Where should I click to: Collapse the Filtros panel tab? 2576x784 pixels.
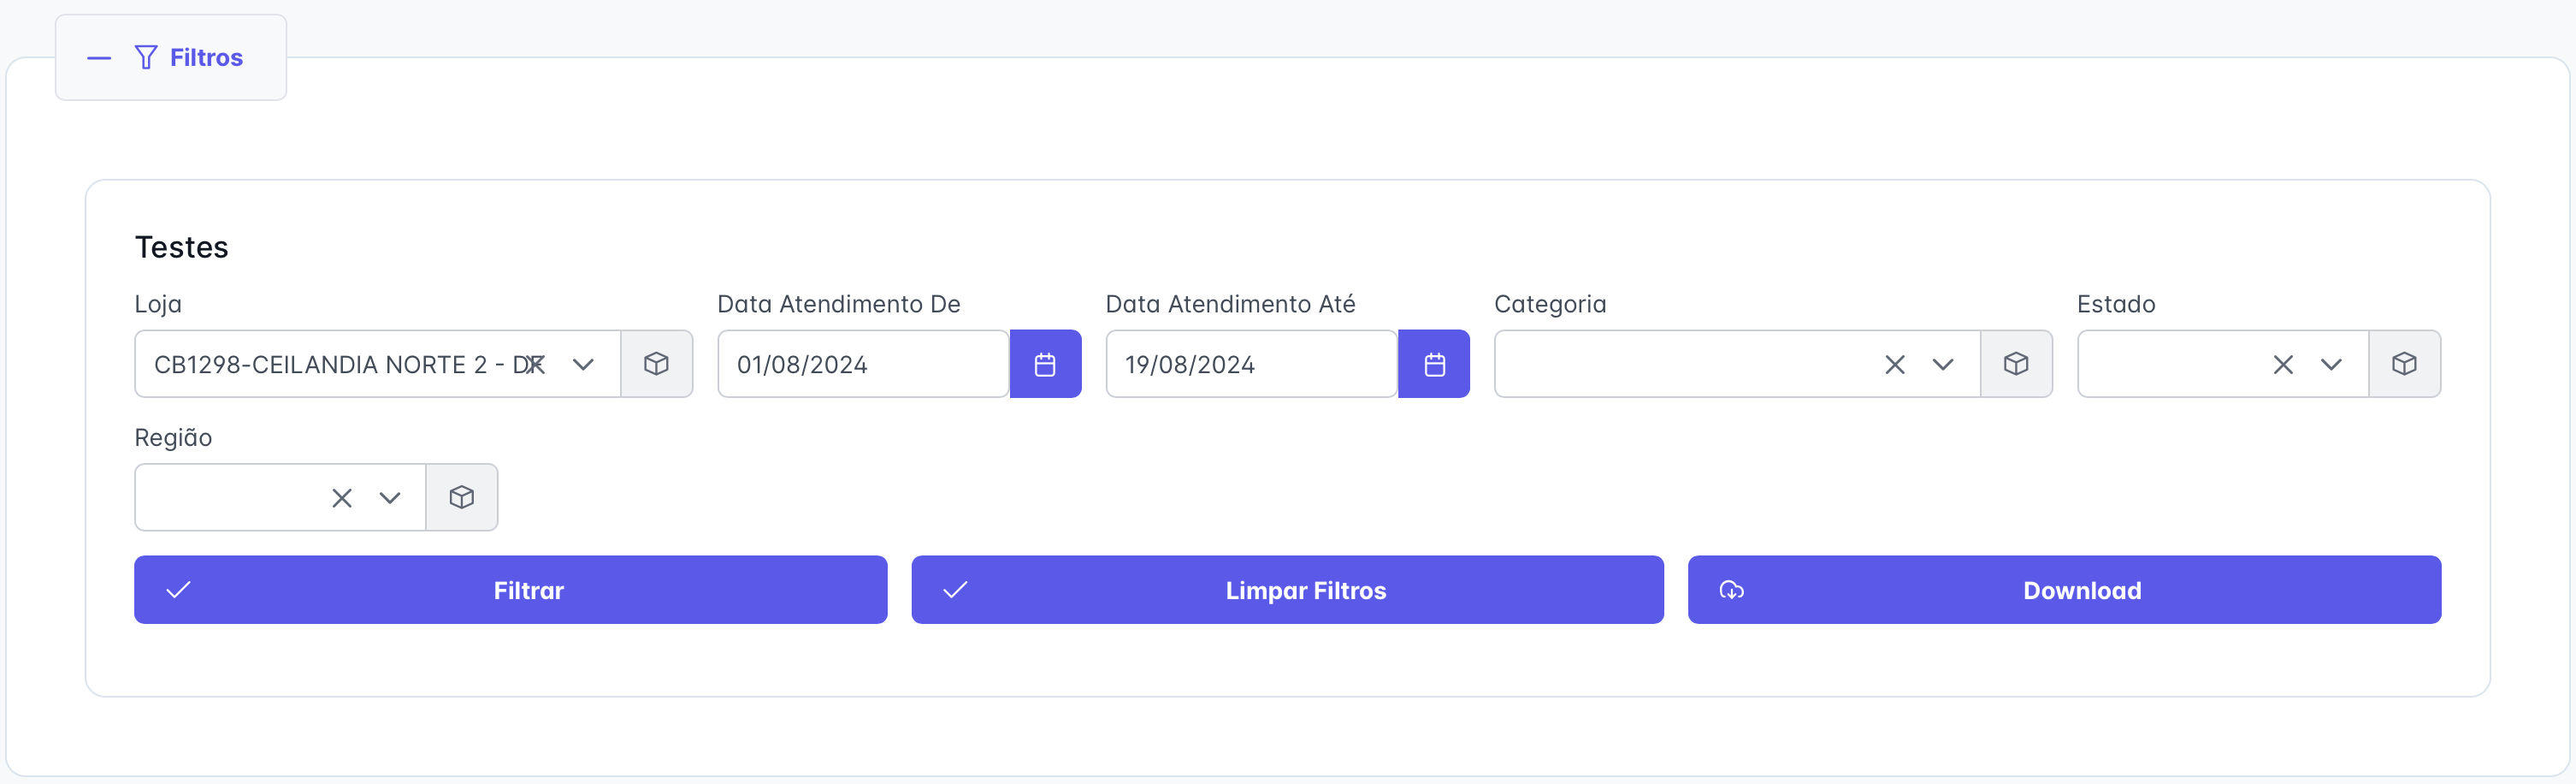(171, 57)
